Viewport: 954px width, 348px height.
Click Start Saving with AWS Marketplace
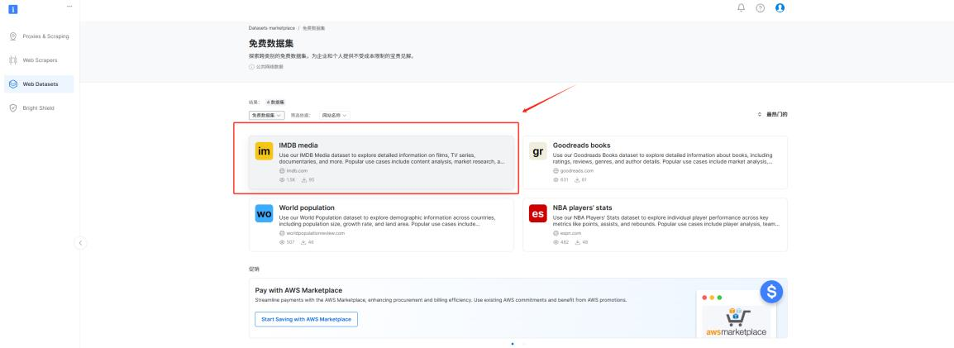306,319
